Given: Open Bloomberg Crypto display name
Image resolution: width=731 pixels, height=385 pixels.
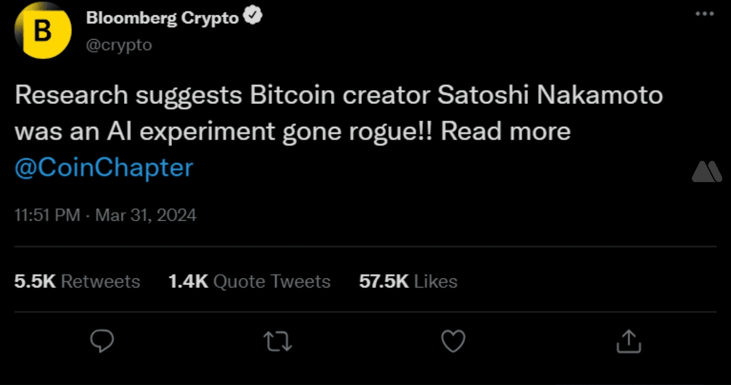Looking at the screenshot, I should click(162, 16).
